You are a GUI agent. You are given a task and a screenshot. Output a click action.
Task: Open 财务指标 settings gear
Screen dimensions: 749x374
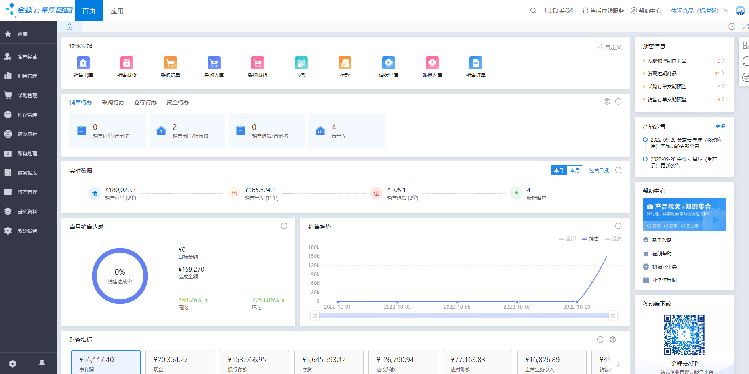point(613,340)
